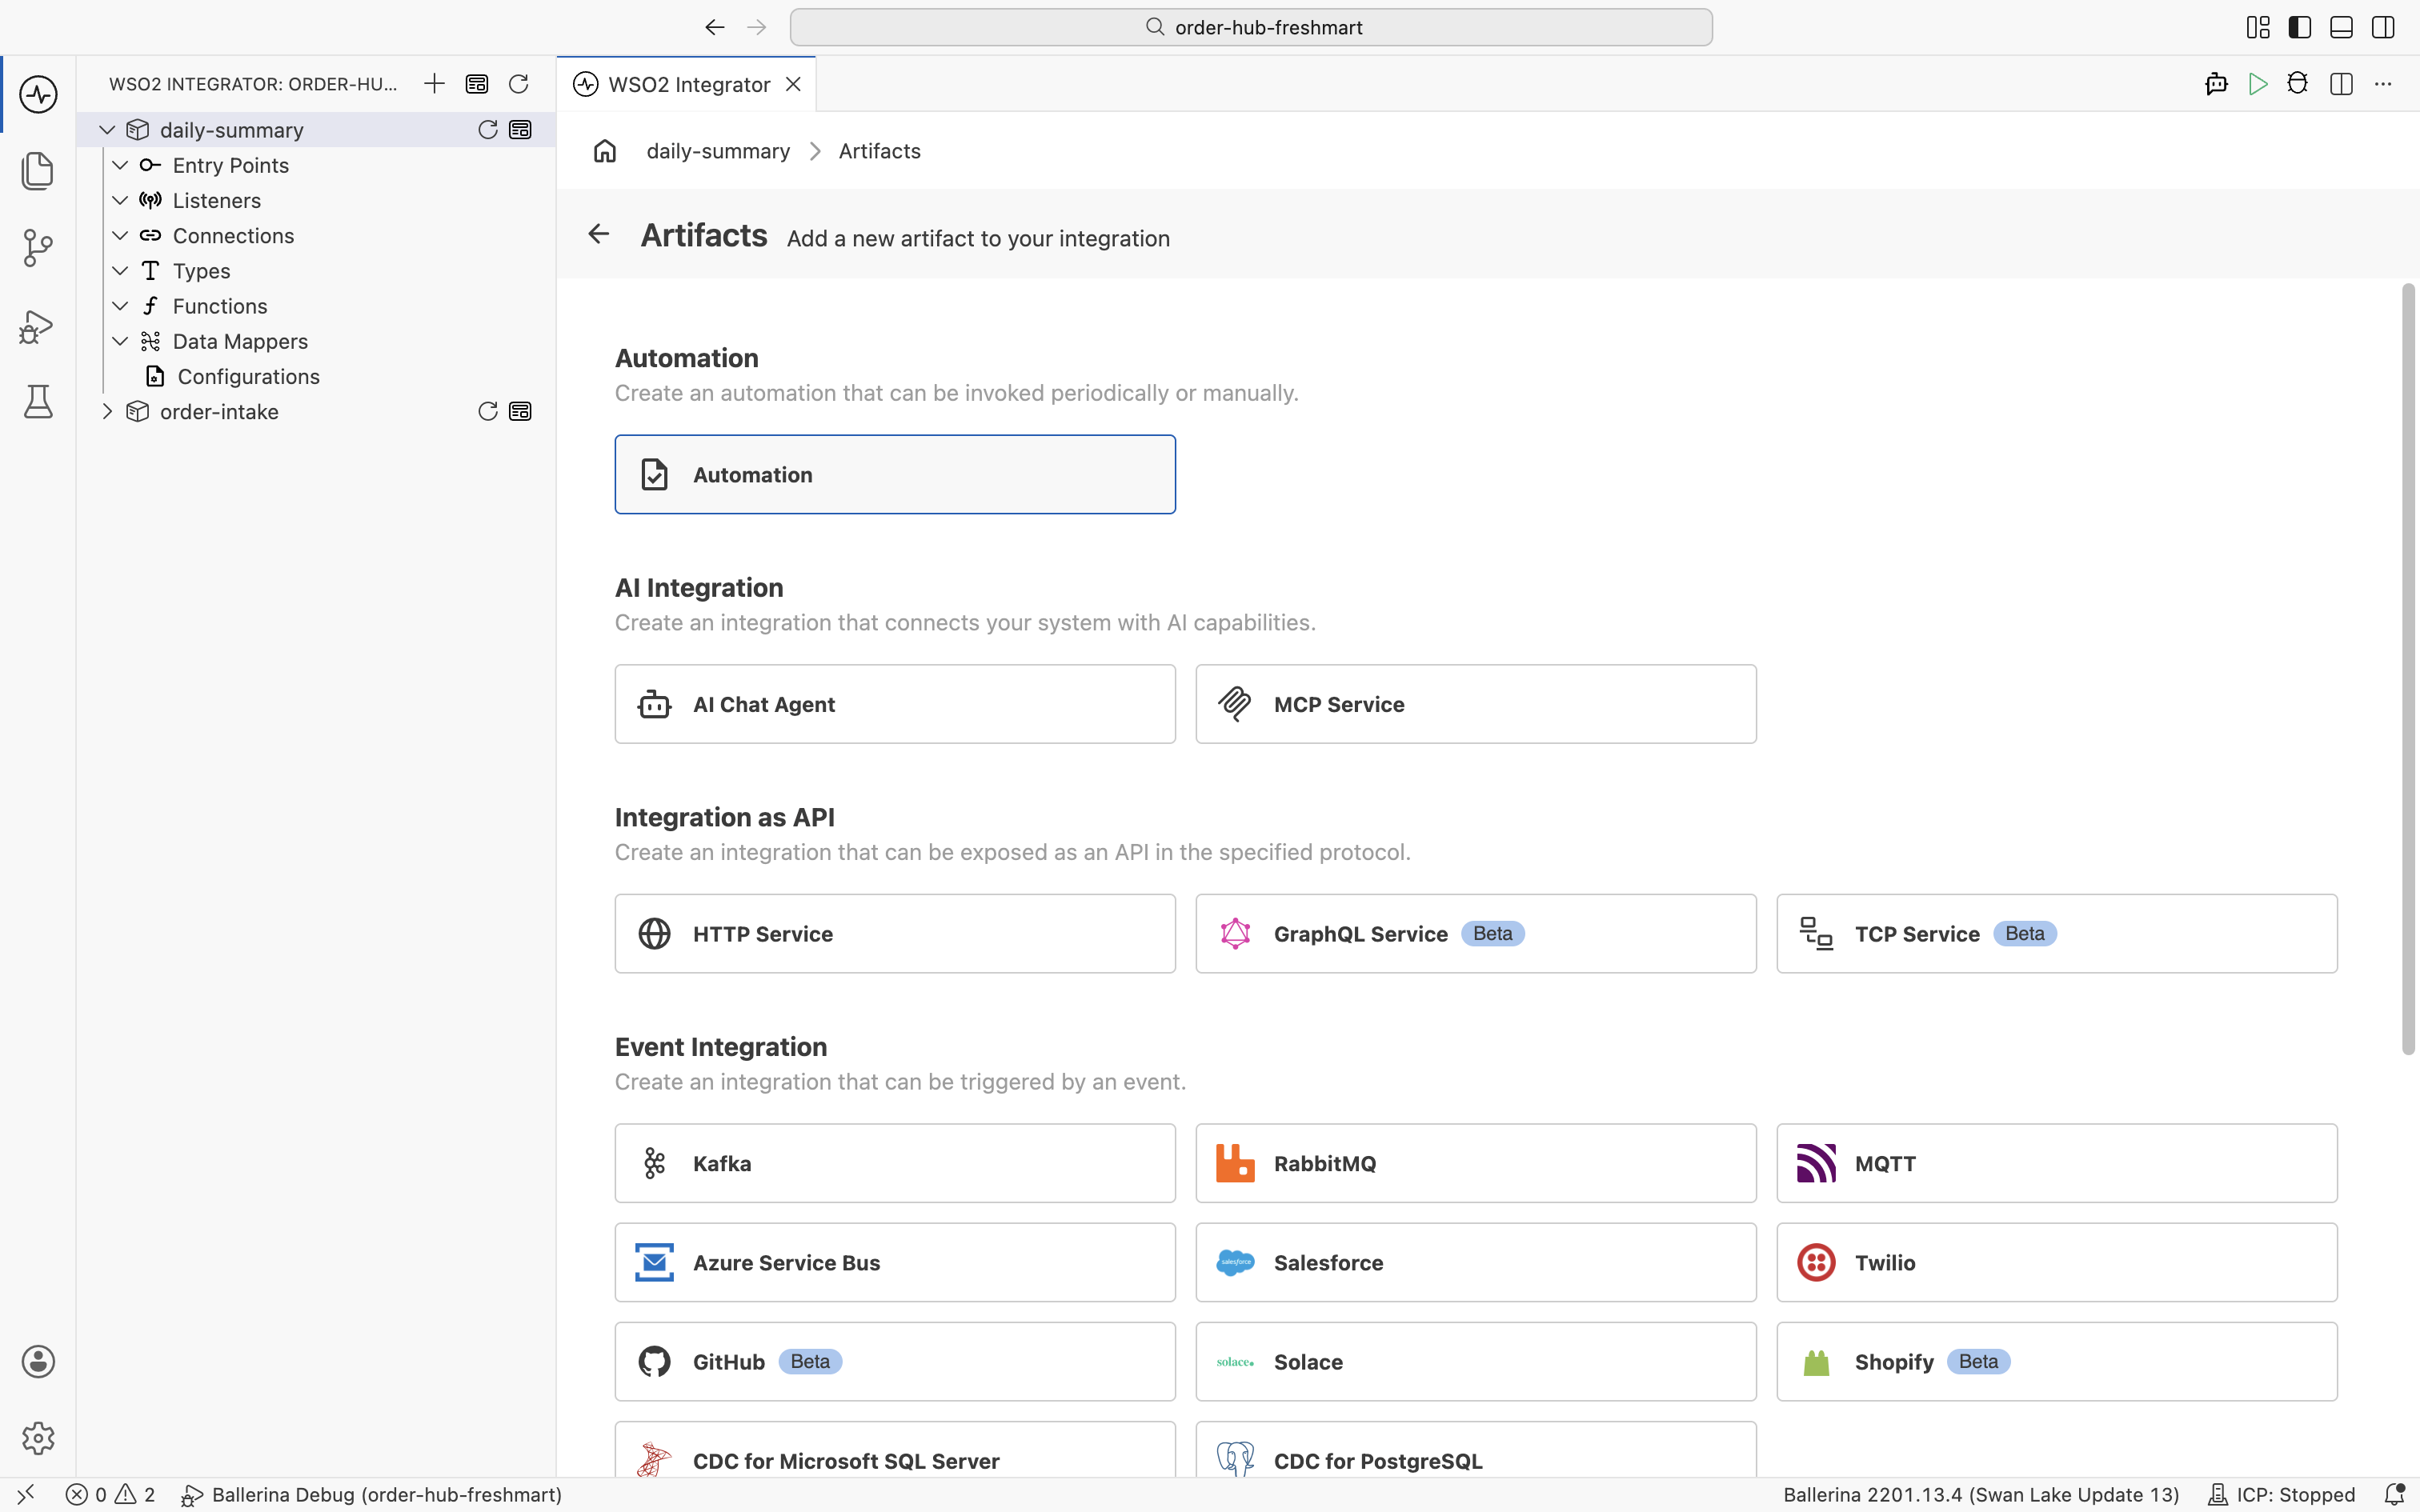Viewport: 2420px width, 1512px height.
Task: Collapse the Entry Points tree section
Action: click(120, 165)
